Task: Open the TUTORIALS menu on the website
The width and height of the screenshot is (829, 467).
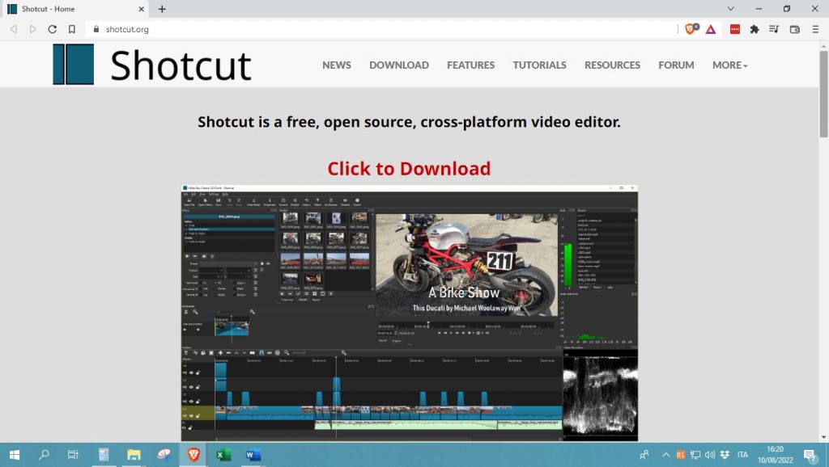Action: coord(539,65)
